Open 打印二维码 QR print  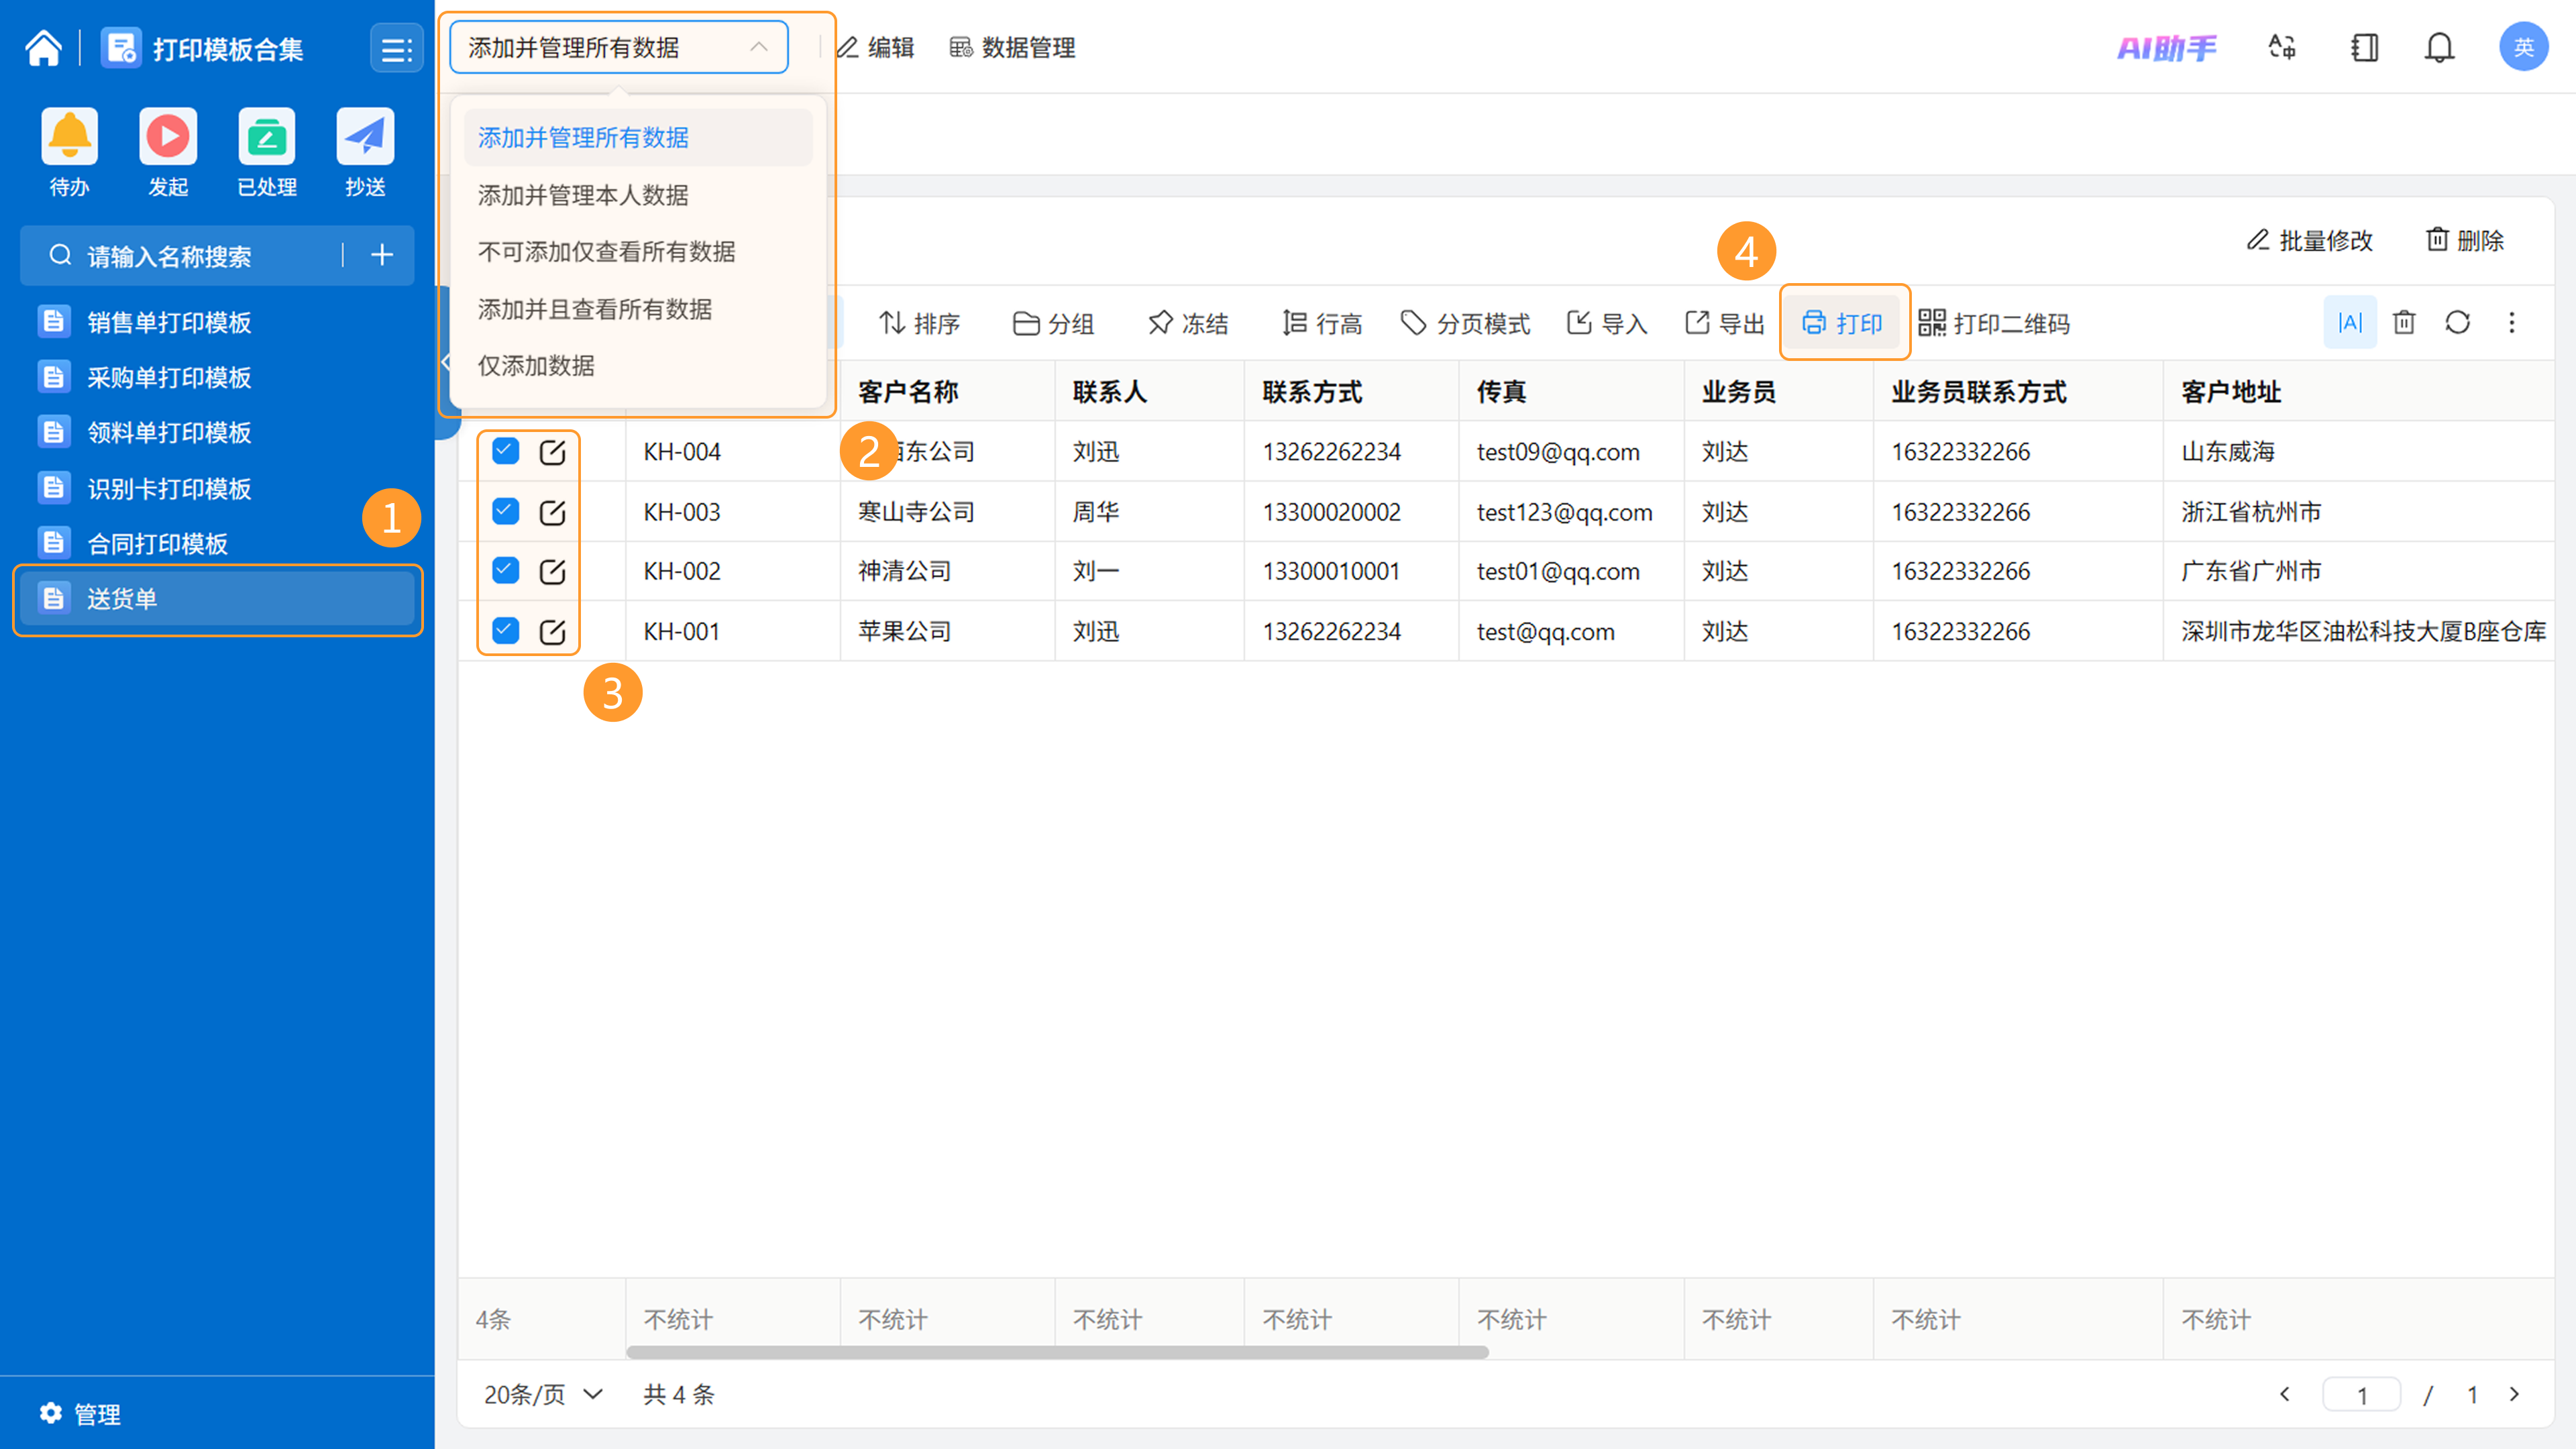[1995, 323]
